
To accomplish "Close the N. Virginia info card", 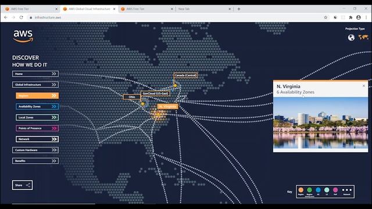I will point(364,86).
